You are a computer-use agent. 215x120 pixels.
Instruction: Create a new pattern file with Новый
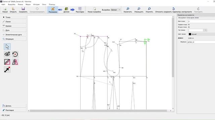point(5,10)
